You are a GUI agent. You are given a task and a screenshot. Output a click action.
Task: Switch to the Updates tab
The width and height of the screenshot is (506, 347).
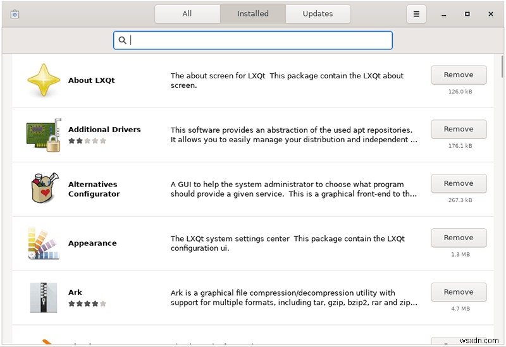[318, 14]
